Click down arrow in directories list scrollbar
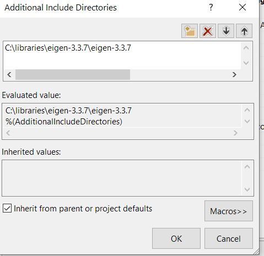264x256 pixels. [246, 63]
